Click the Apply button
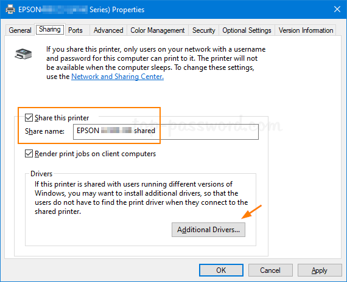This screenshot has height=282, width=347. pos(320,270)
